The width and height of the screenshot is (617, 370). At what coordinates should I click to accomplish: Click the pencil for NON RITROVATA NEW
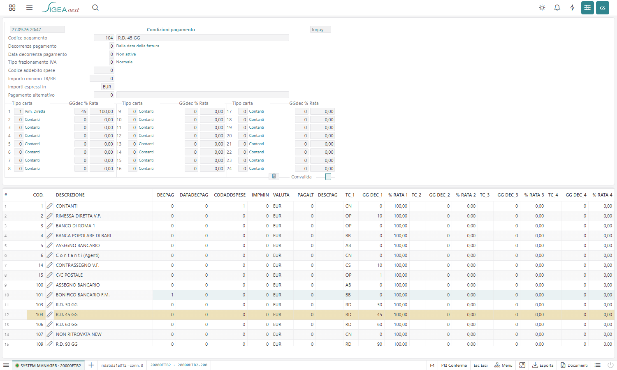click(49, 334)
